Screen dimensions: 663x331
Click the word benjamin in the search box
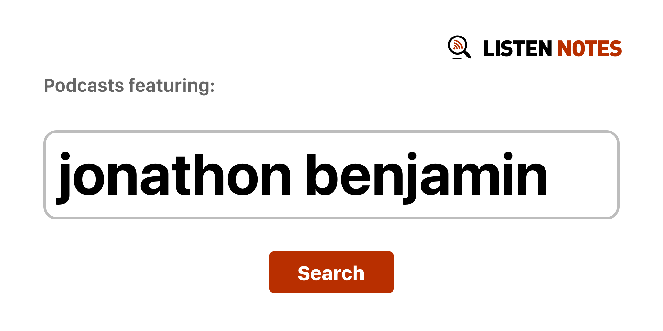click(427, 175)
